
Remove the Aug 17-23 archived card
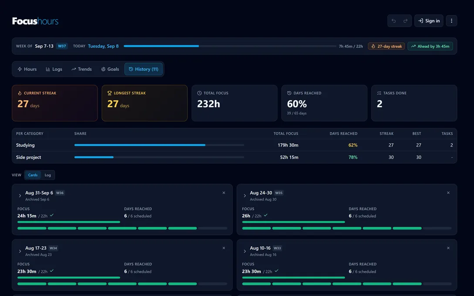pos(223,248)
